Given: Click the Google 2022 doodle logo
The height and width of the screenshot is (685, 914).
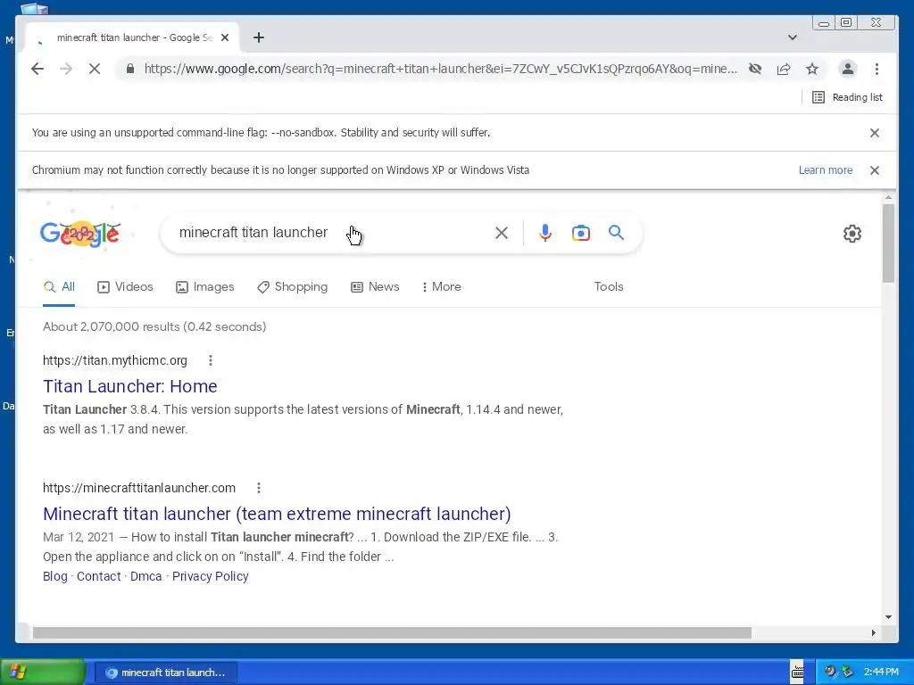Looking at the screenshot, I should [80, 234].
